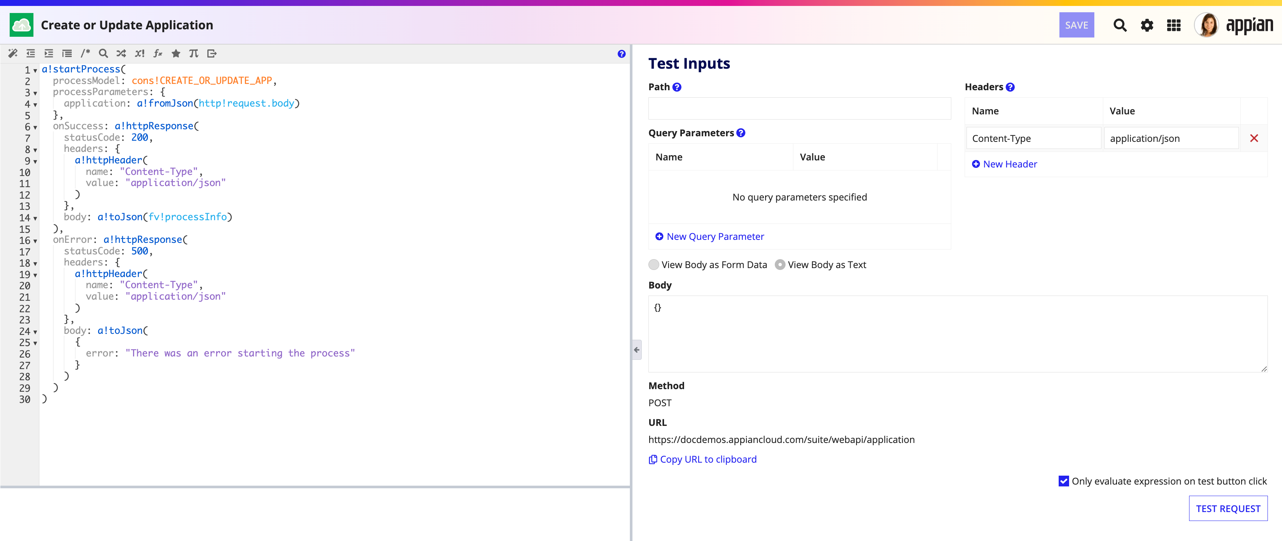Image resolution: width=1282 pixels, height=541 pixels.
Task: Edit the application/json header value field
Action: tap(1171, 138)
